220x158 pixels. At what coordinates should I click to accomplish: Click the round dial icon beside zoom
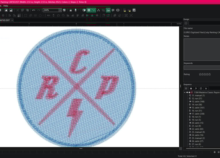[64, 10]
